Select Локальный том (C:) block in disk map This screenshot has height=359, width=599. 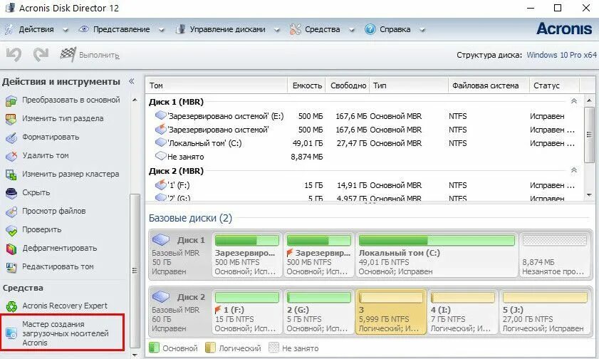pos(437,255)
